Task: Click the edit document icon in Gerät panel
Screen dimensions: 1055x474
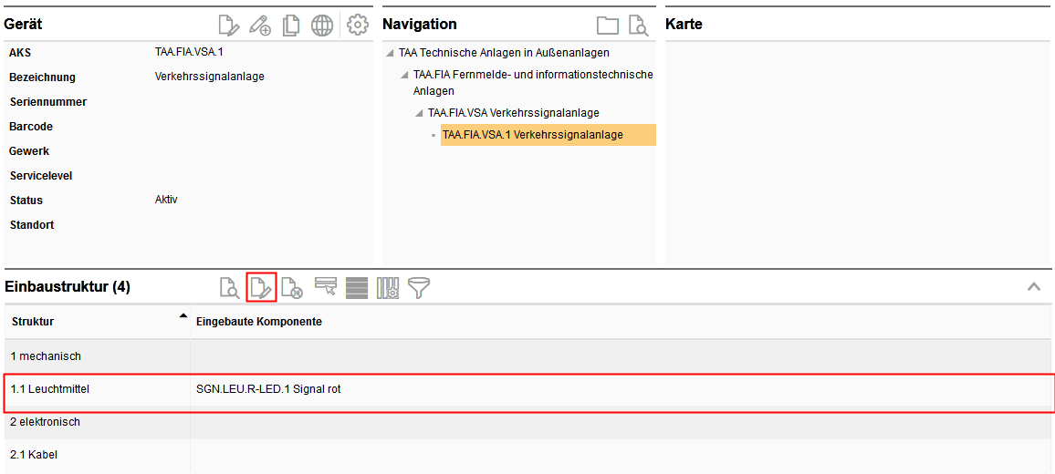Action: [x=229, y=26]
